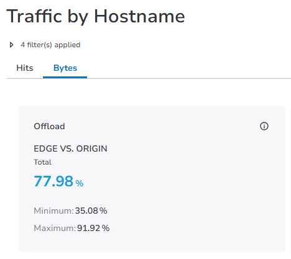Click the Maximum label text
Viewport: 291px width, 259px height.
tap(55, 228)
